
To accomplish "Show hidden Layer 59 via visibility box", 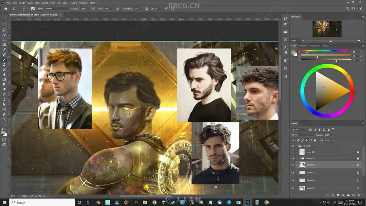I will (292, 152).
